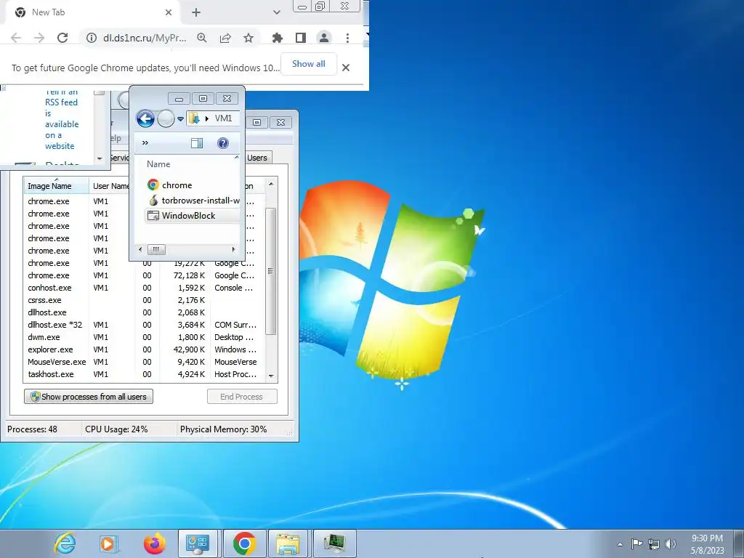Close the New Tab tab
This screenshot has width=744, height=558.
coord(169,13)
